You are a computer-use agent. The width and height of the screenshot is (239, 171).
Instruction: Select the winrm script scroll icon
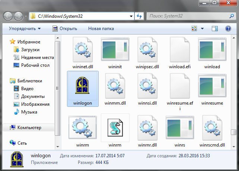coord(115,128)
